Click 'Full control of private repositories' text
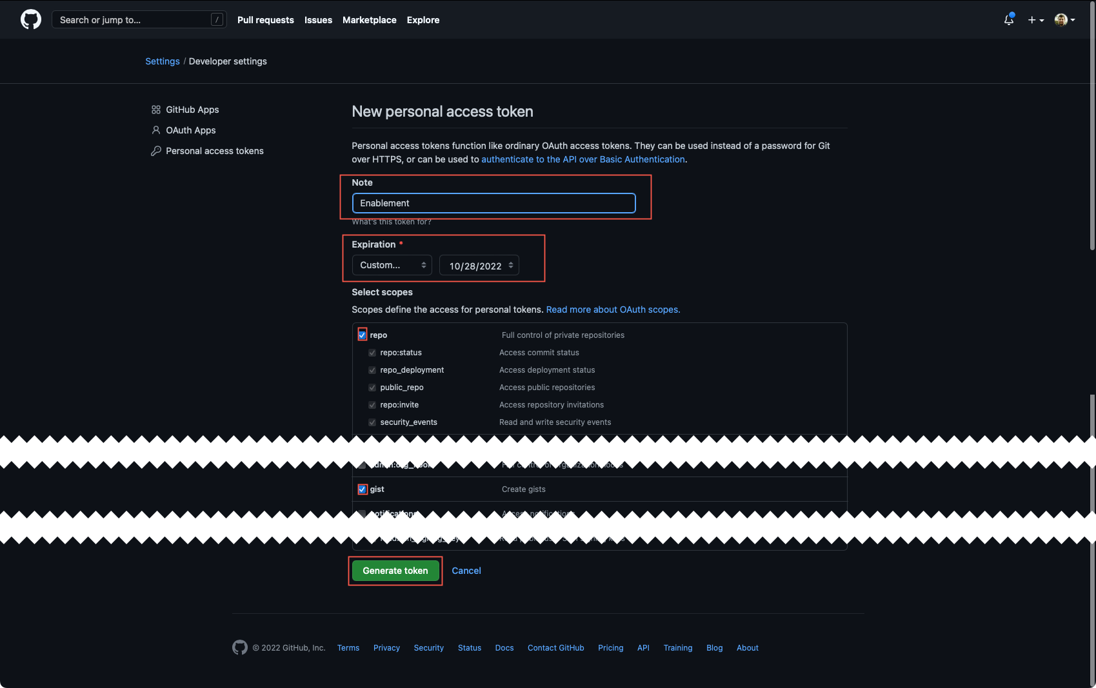The image size is (1096, 688). point(563,335)
